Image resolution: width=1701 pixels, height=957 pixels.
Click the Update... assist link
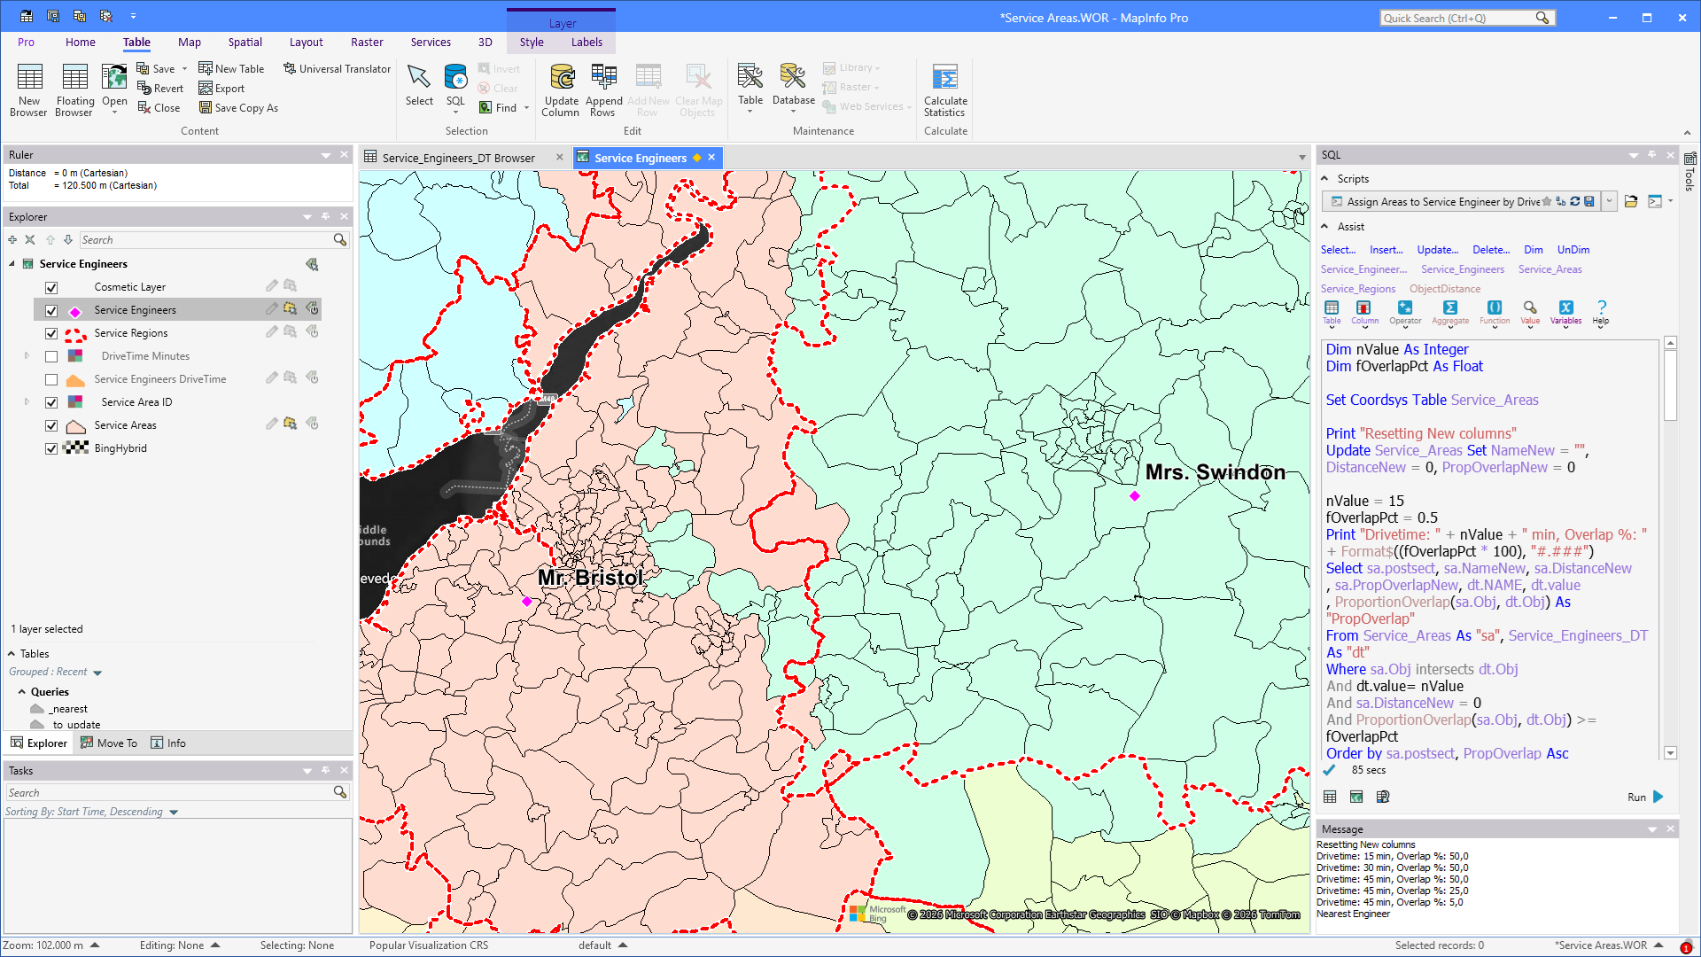click(x=1437, y=250)
